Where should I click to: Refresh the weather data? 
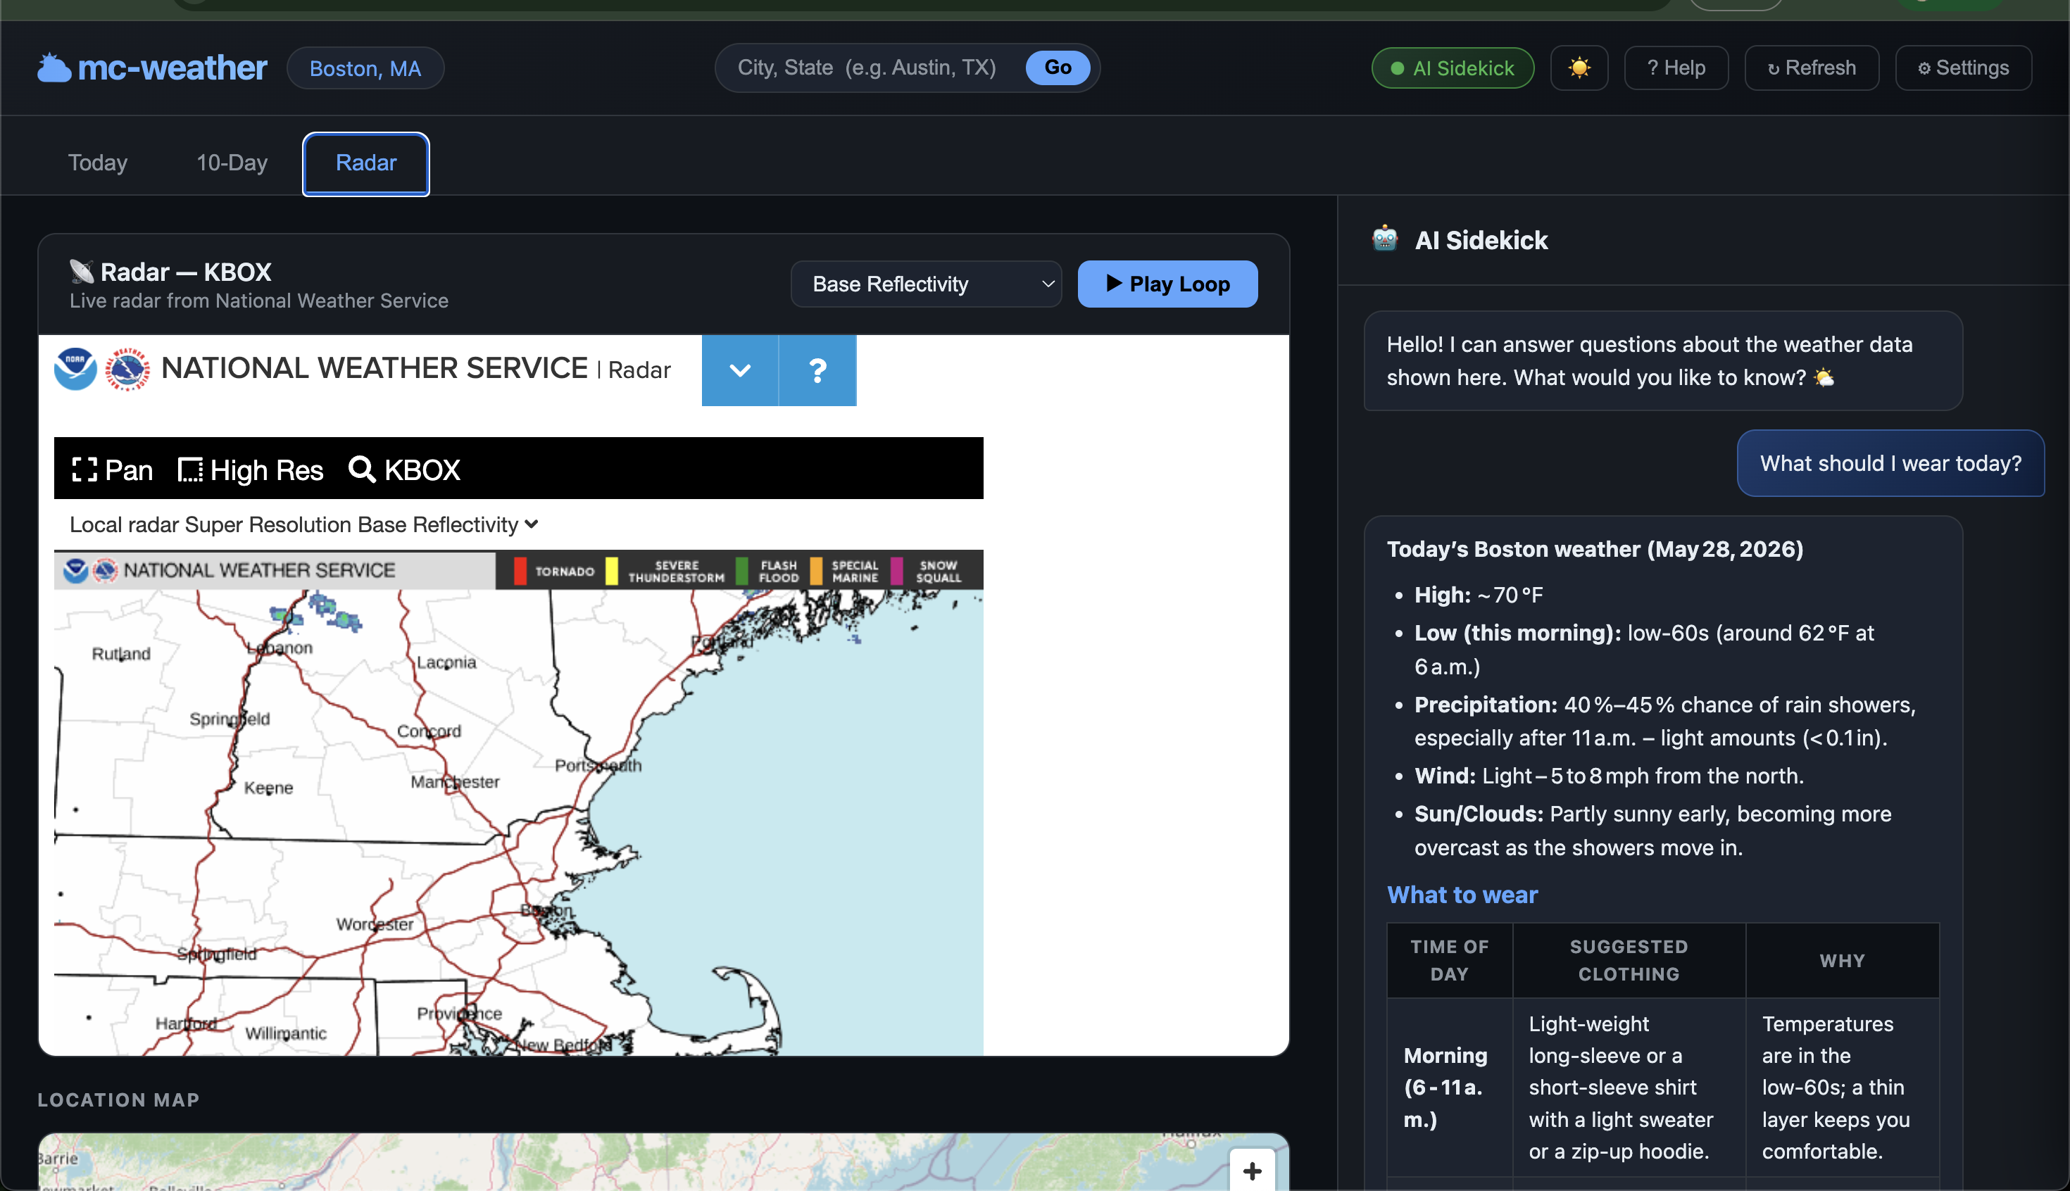pos(1812,68)
